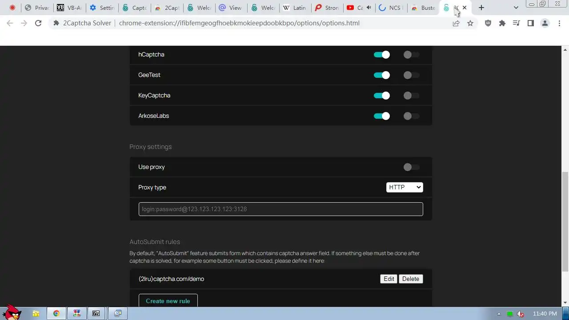Switch to the Strong tab
This screenshot has width=569, height=320.
pyautogui.click(x=327, y=8)
